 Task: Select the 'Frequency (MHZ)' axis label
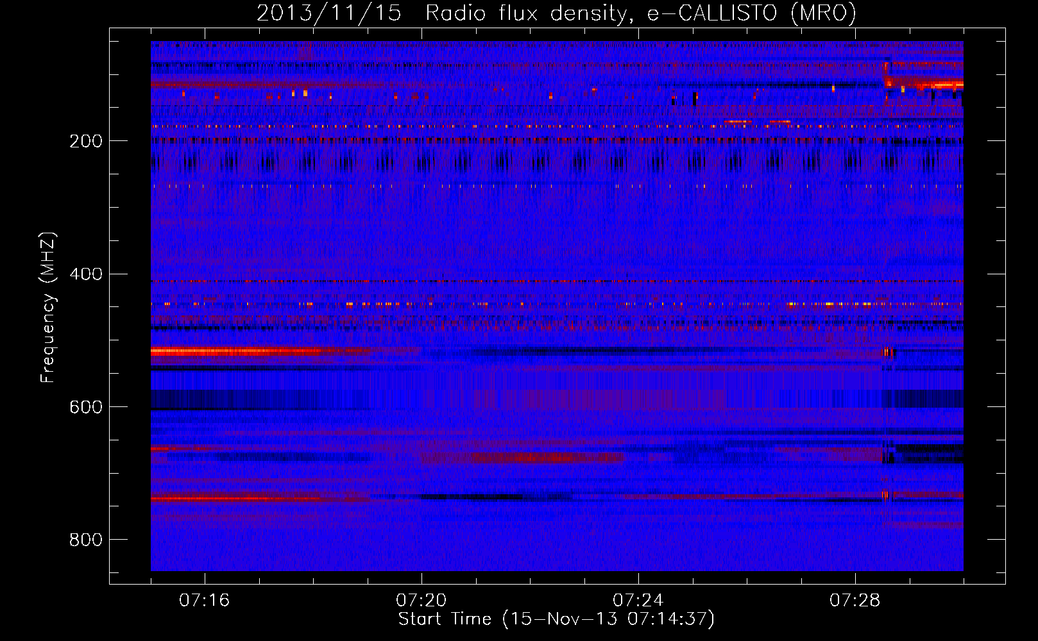click(48, 308)
